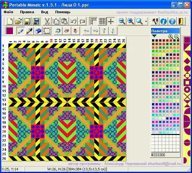Copy the selection to clipboard
Viewport: 192px width, 173px height.
point(56,21)
